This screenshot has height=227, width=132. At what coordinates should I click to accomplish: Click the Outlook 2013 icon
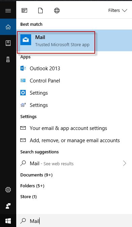(x=23, y=68)
